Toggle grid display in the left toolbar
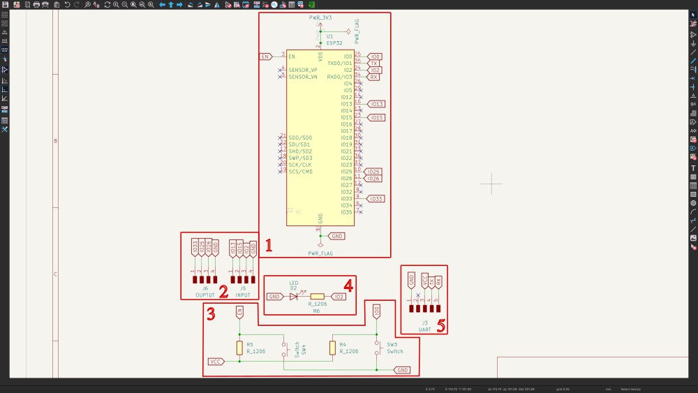Viewport: 698px width, 393px height. 4,15
